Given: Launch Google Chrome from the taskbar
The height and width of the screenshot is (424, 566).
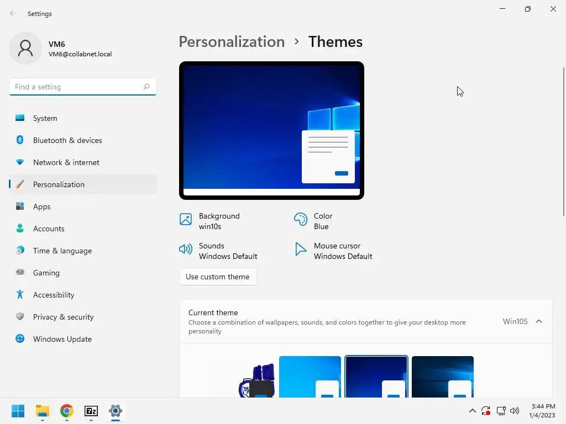Looking at the screenshot, I should pos(67,411).
